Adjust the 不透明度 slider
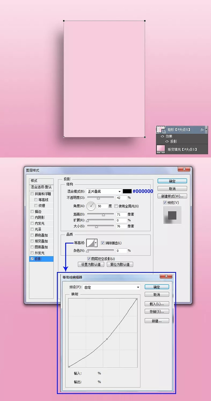The height and width of the screenshot is (401, 211). [98, 198]
